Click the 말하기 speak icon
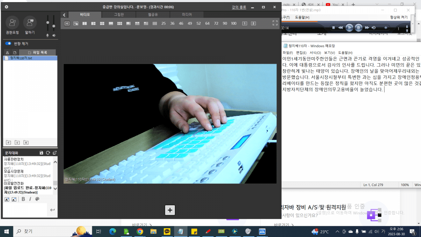The width and height of the screenshot is (421, 237). point(30,23)
